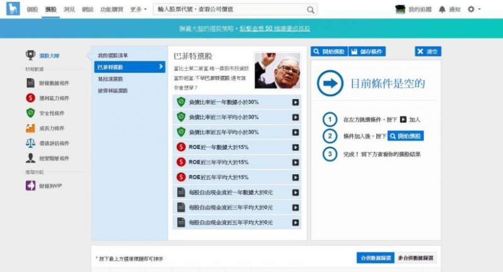
Task: Add ROE近三年平均大於15% with its arrow button
Action: pyautogui.click(x=296, y=162)
